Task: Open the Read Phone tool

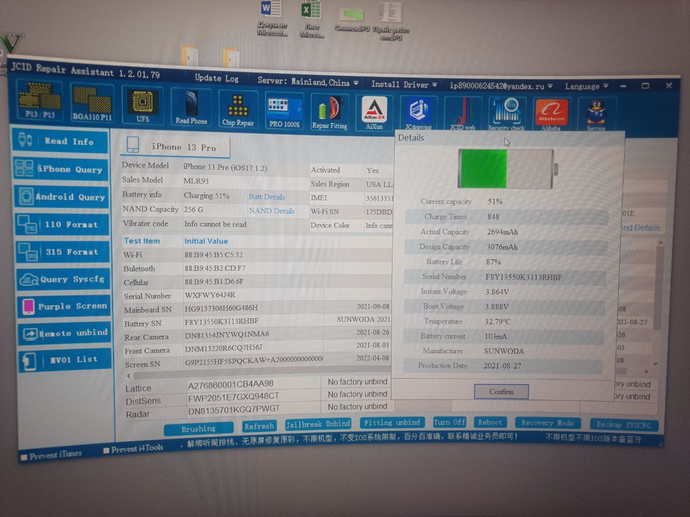Action: click(x=191, y=108)
